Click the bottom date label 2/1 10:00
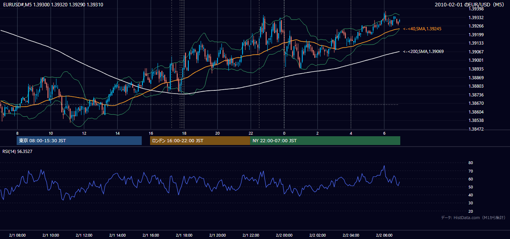510x239 pixels. click(x=50, y=235)
